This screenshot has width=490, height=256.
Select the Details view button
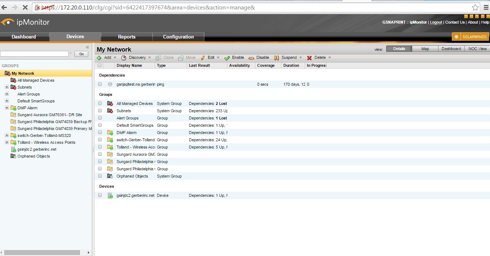click(x=399, y=49)
